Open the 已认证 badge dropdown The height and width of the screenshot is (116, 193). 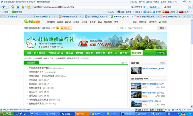66,28
